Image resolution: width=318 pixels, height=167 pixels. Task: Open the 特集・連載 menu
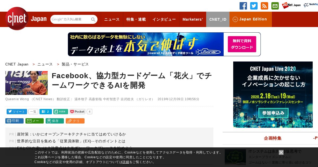click(x=136, y=19)
